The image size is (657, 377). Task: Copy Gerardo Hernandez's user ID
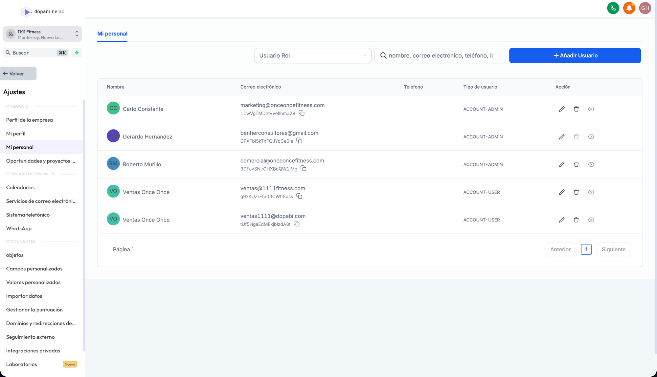click(299, 141)
